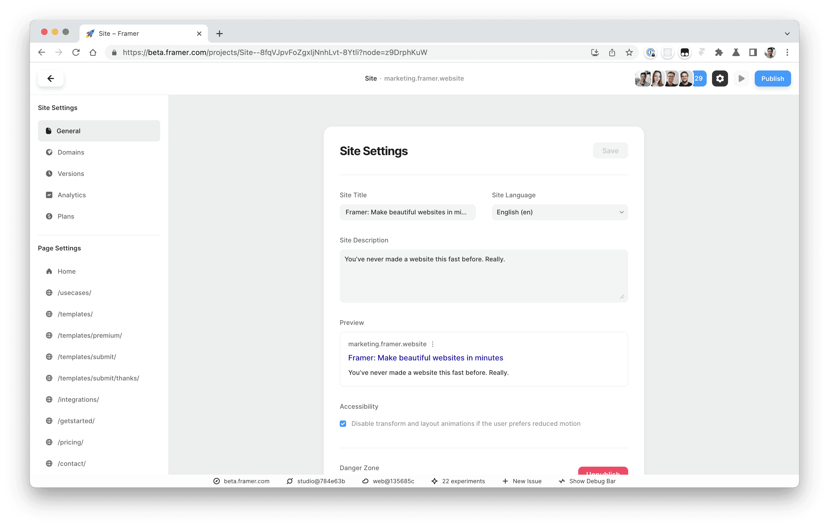
Task: Click the New Issue plus icon
Action: (x=505, y=481)
